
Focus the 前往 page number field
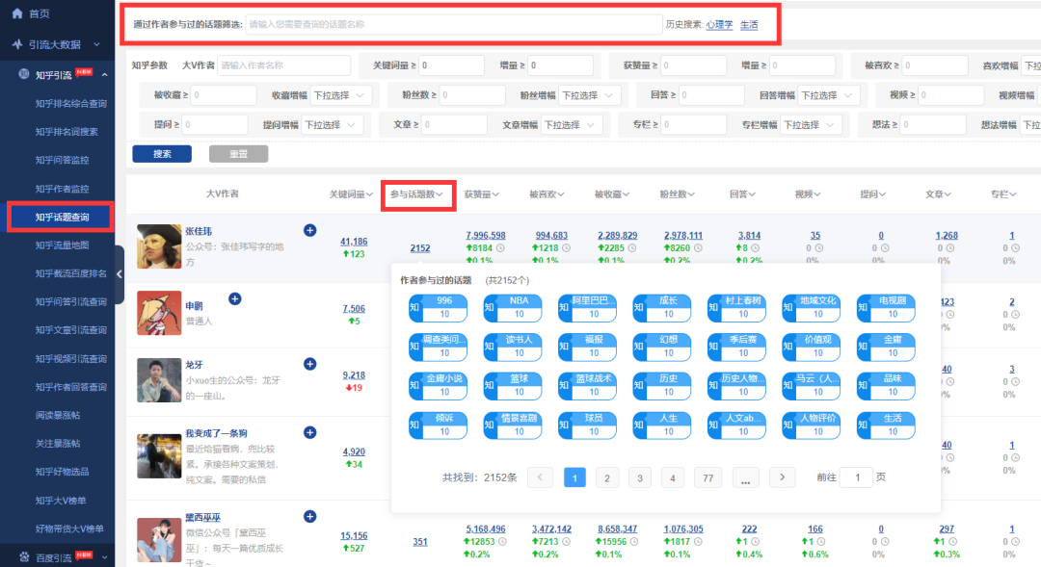pos(857,477)
